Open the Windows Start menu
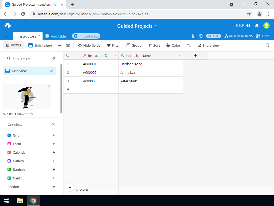The image size is (274, 206). tap(6, 201)
